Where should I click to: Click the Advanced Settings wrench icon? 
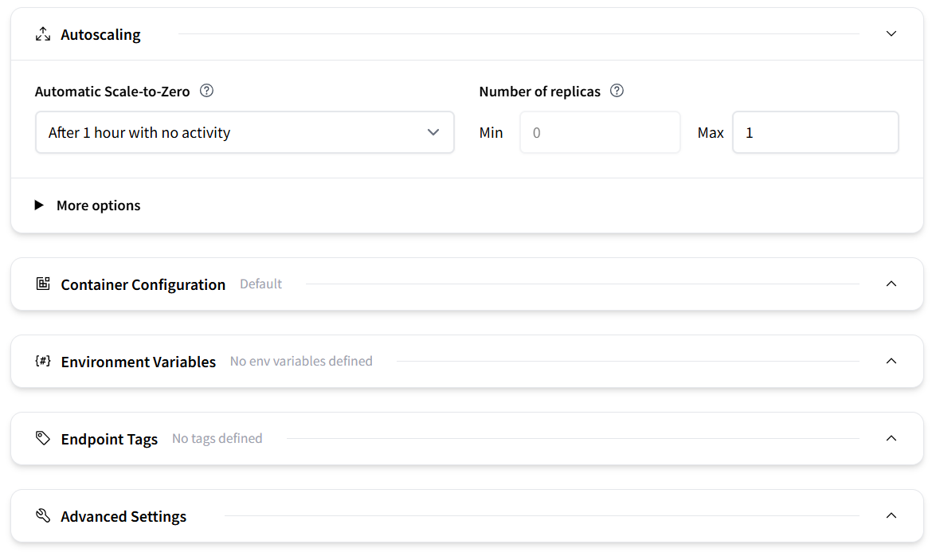tap(43, 515)
